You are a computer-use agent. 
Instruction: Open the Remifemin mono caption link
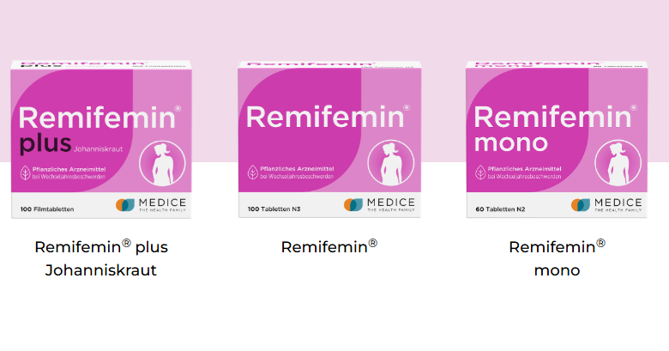coord(557,258)
